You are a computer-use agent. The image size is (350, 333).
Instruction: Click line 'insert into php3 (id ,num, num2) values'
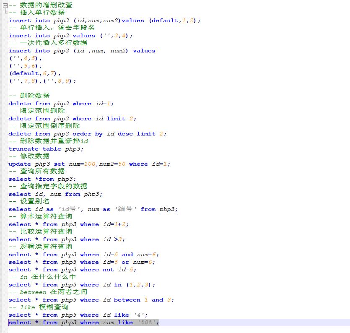(x=82, y=51)
